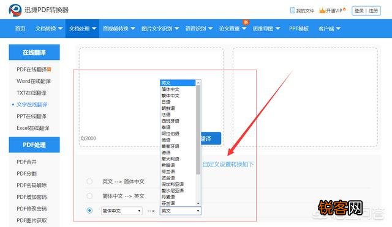
Task: Go to 首页 in the navigation bar
Action: [x=20, y=29]
